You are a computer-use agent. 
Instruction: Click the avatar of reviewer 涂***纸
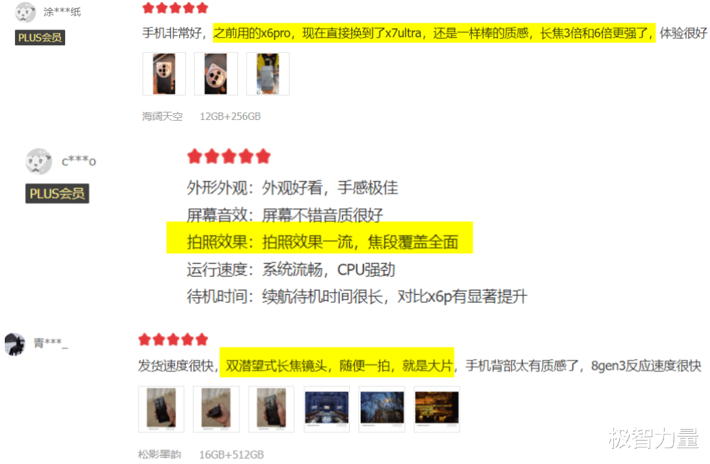point(25,12)
